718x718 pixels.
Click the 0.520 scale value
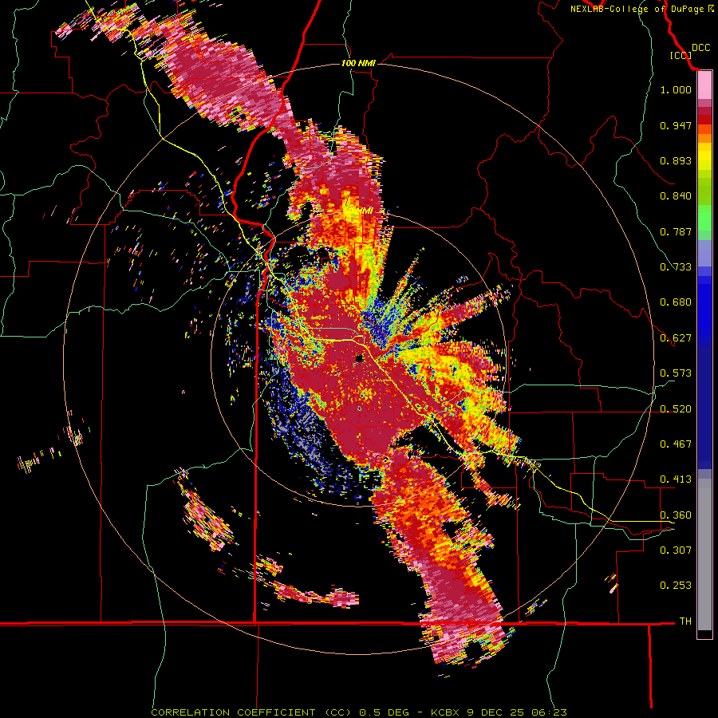[676, 409]
